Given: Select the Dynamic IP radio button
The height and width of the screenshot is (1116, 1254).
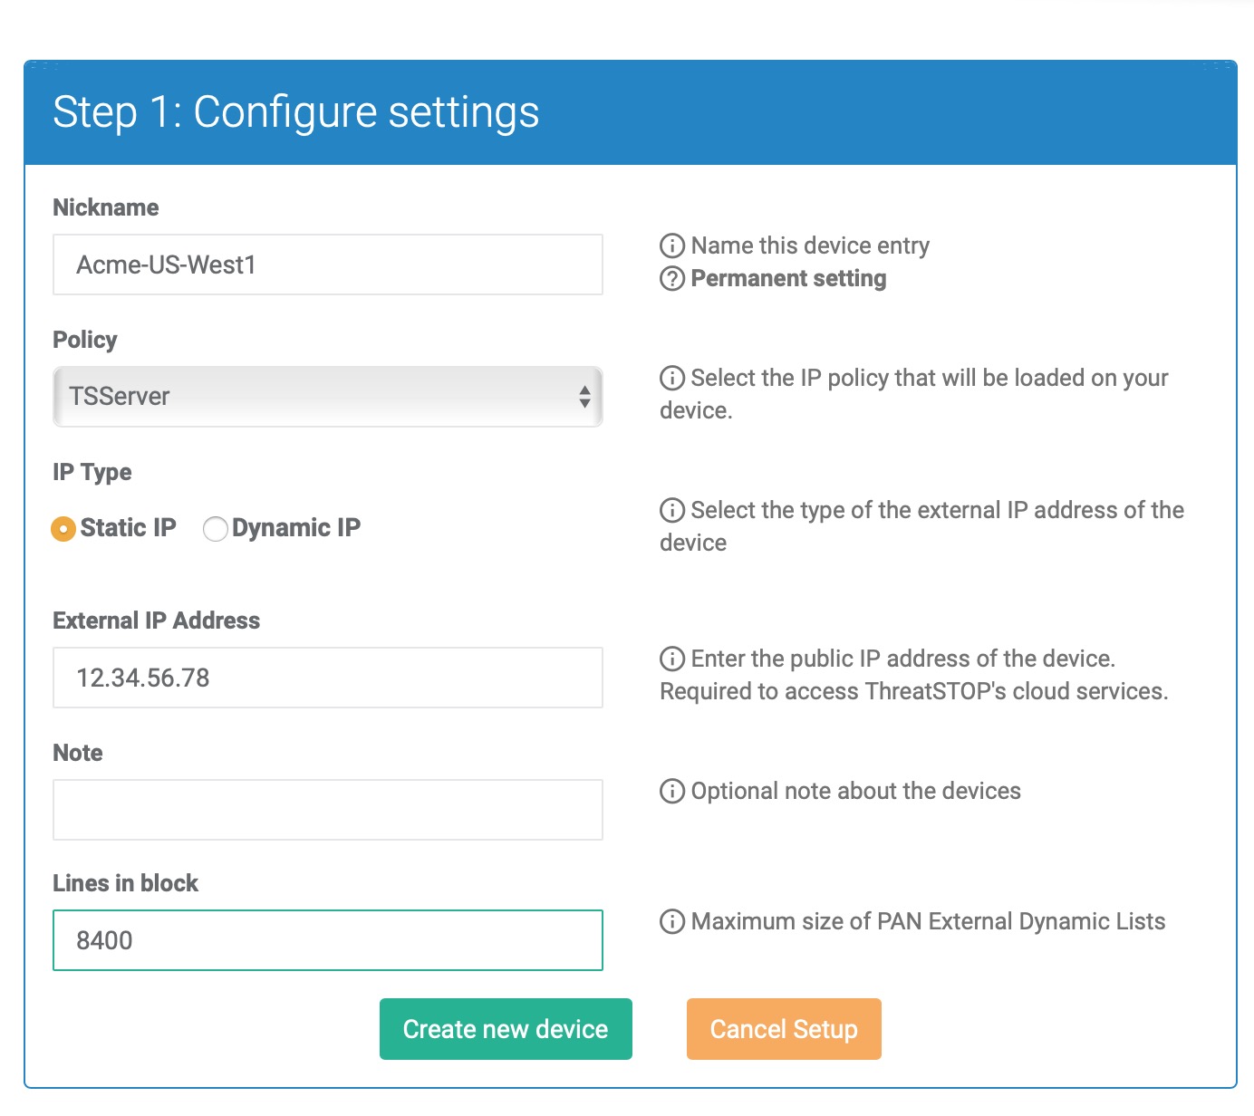Looking at the screenshot, I should (216, 528).
